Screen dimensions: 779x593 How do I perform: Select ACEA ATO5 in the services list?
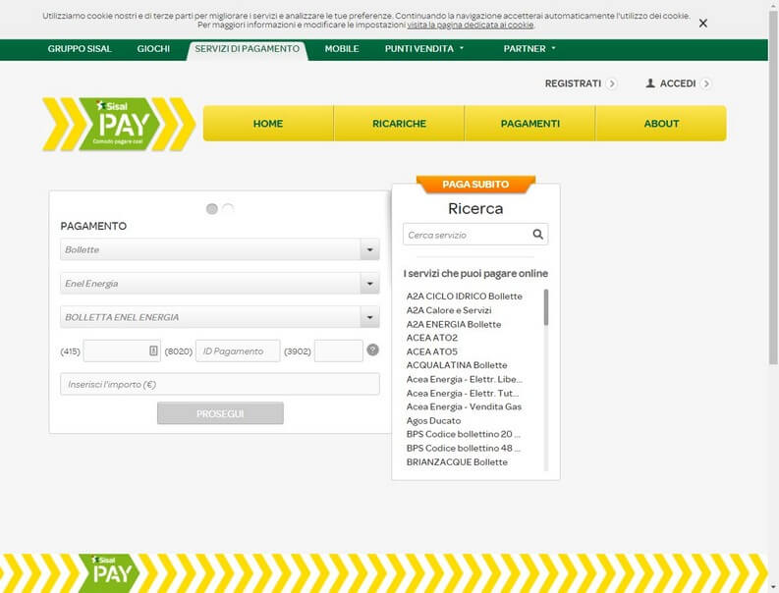click(x=431, y=351)
